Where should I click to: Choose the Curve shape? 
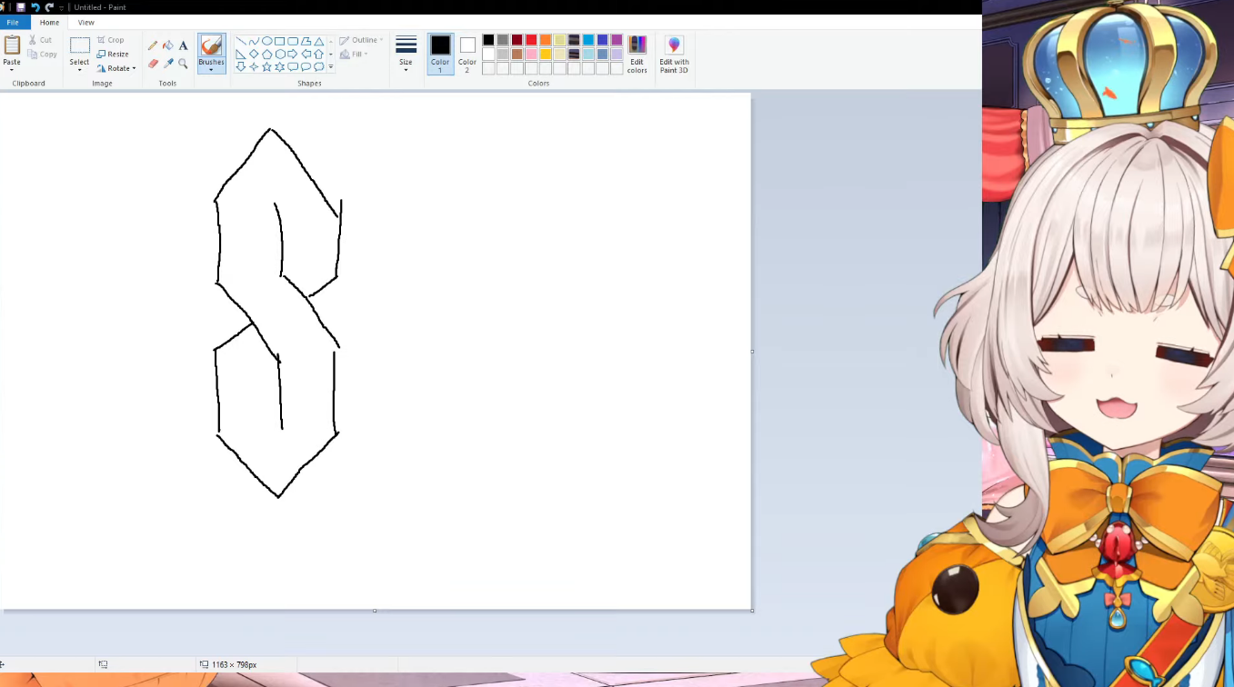254,42
